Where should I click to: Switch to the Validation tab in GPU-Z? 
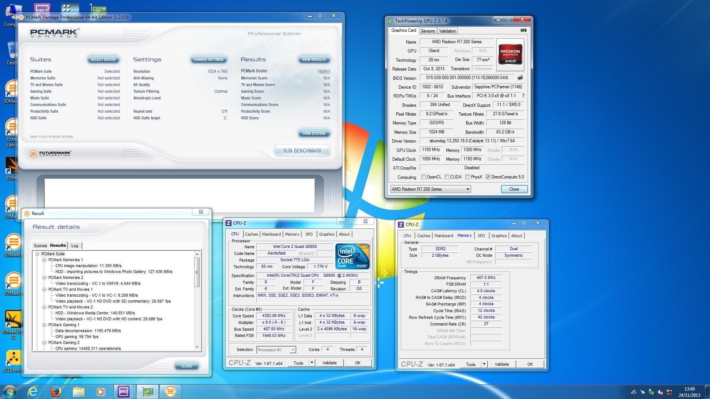(x=447, y=31)
